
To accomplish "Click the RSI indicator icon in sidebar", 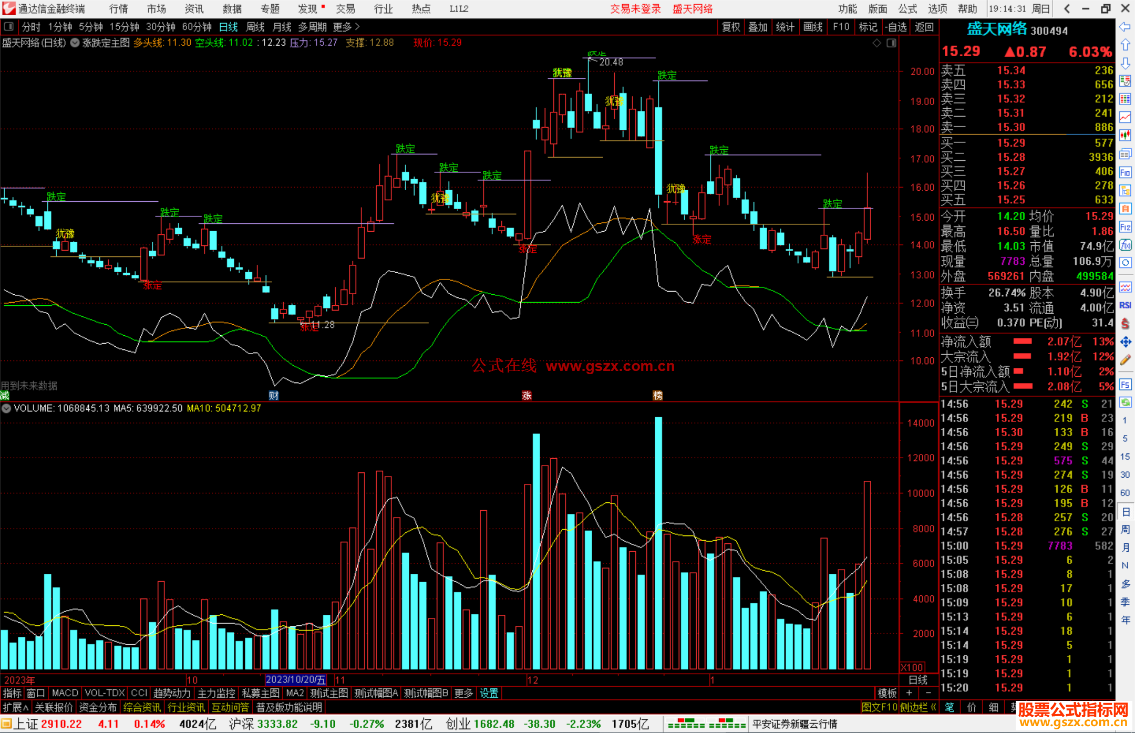I will tap(1125, 305).
